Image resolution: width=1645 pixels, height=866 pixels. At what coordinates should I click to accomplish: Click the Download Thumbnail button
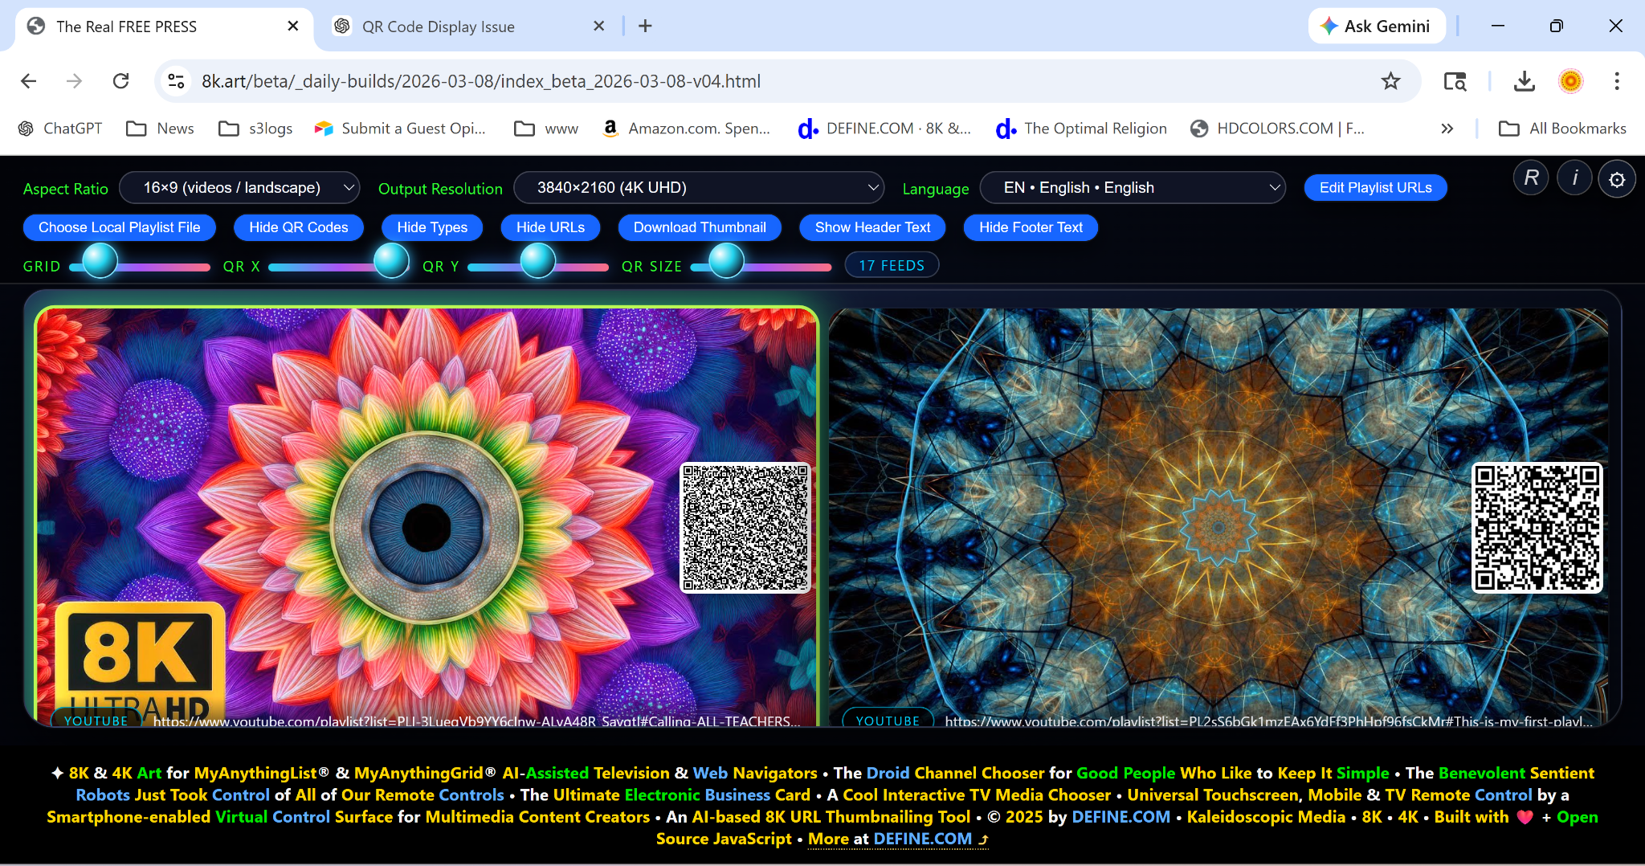click(x=700, y=227)
